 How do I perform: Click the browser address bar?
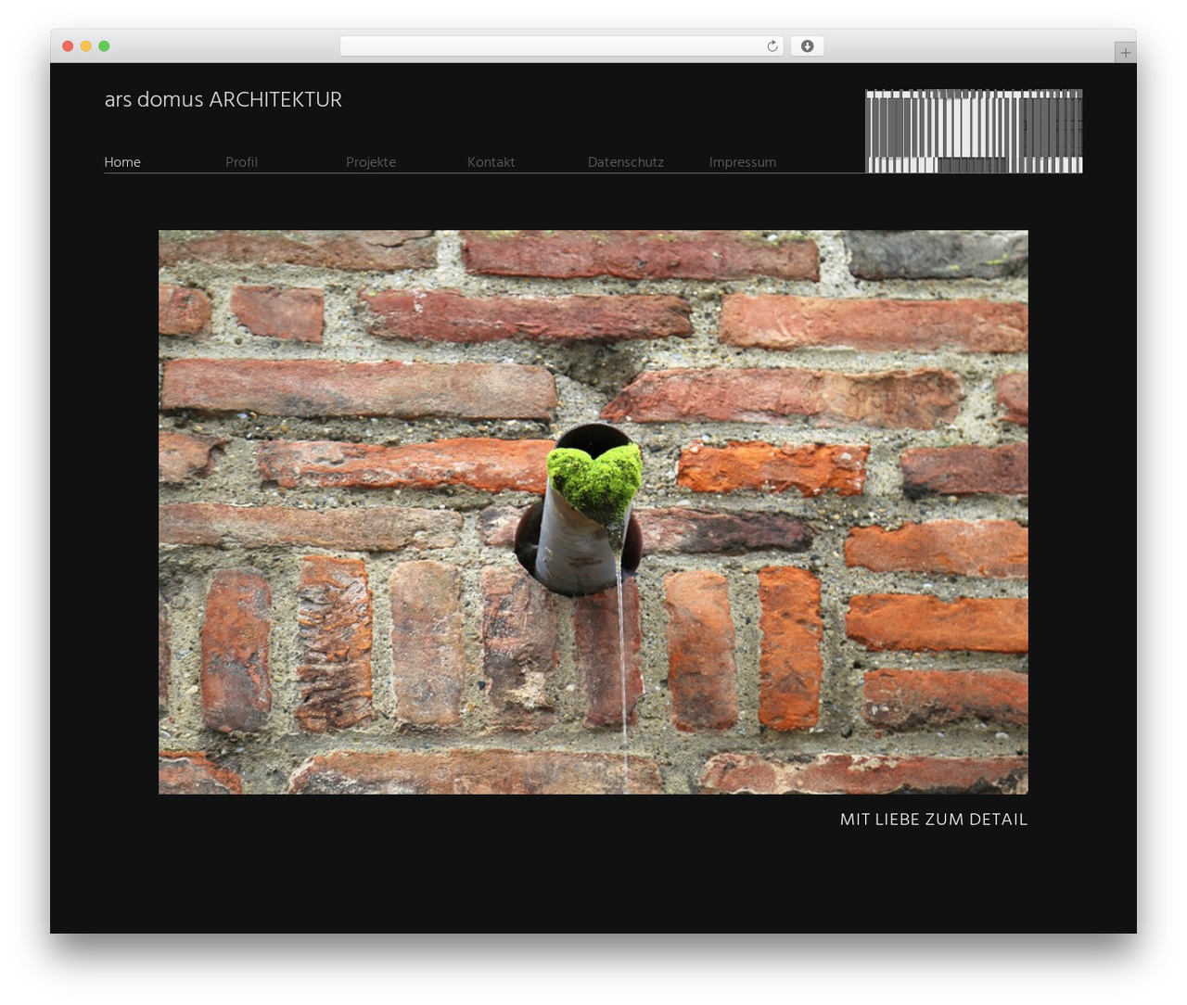pyautogui.click(x=561, y=46)
